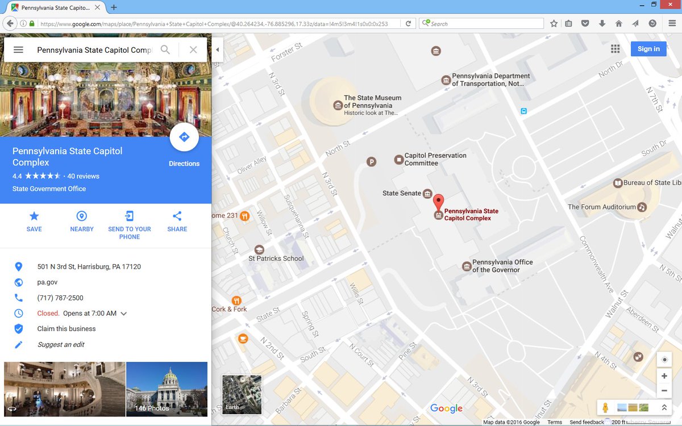Click the coffee cafe marker near N 2nd St
Screen dimensions: 682x426
point(243,339)
